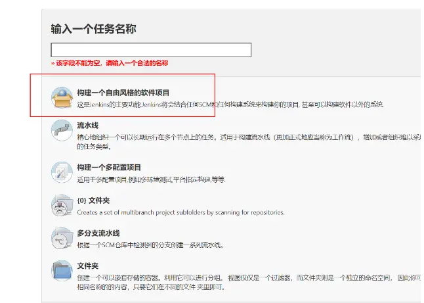This screenshot has height=303, width=424.
Task: Choose 构建一个多配置项目 title
Action: coord(109,168)
